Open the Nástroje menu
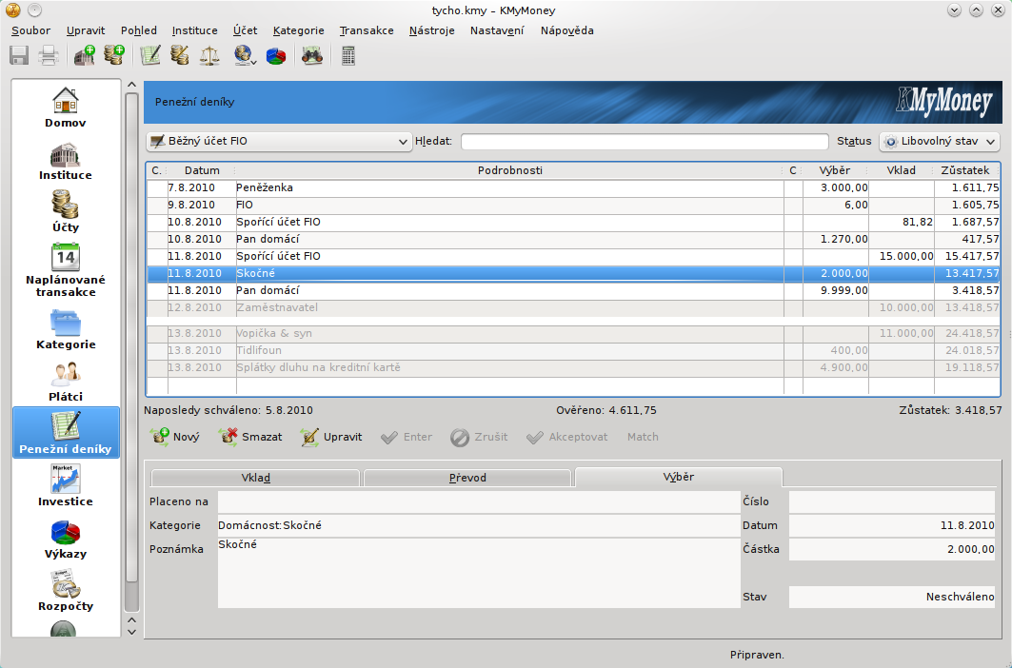 [x=432, y=30]
